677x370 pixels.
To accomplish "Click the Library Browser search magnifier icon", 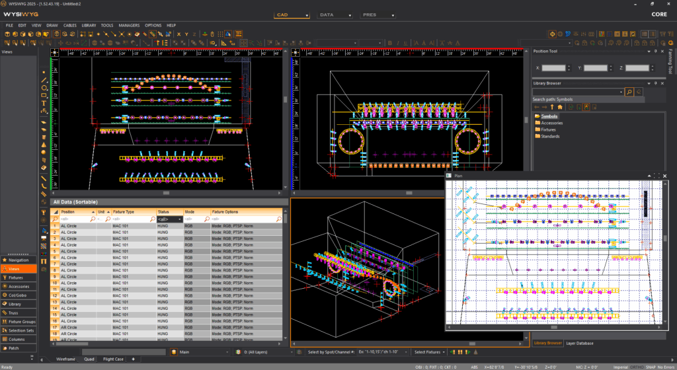I will point(629,92).
